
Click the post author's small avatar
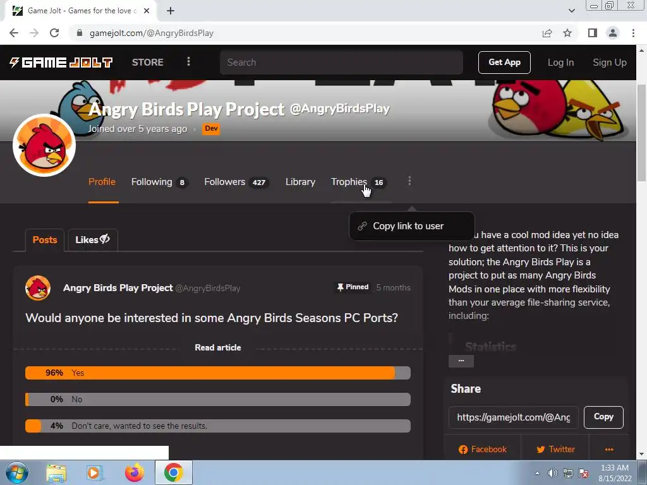click(x=38, y=288)
